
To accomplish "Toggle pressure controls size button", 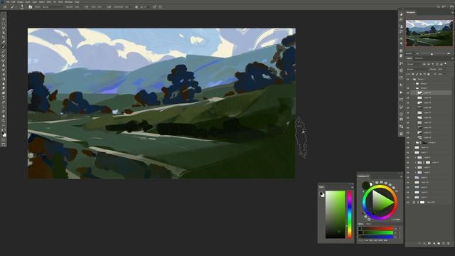I will point(154,7).
